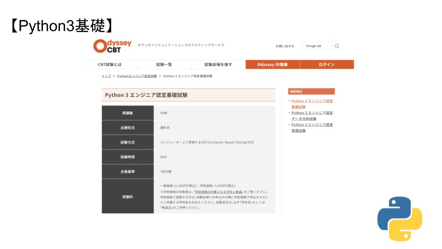The height and width of the screenshot is (249, 442).
Task: Follow the 学割価格の対象となる学生と教員 link
Action: [218, 191]
